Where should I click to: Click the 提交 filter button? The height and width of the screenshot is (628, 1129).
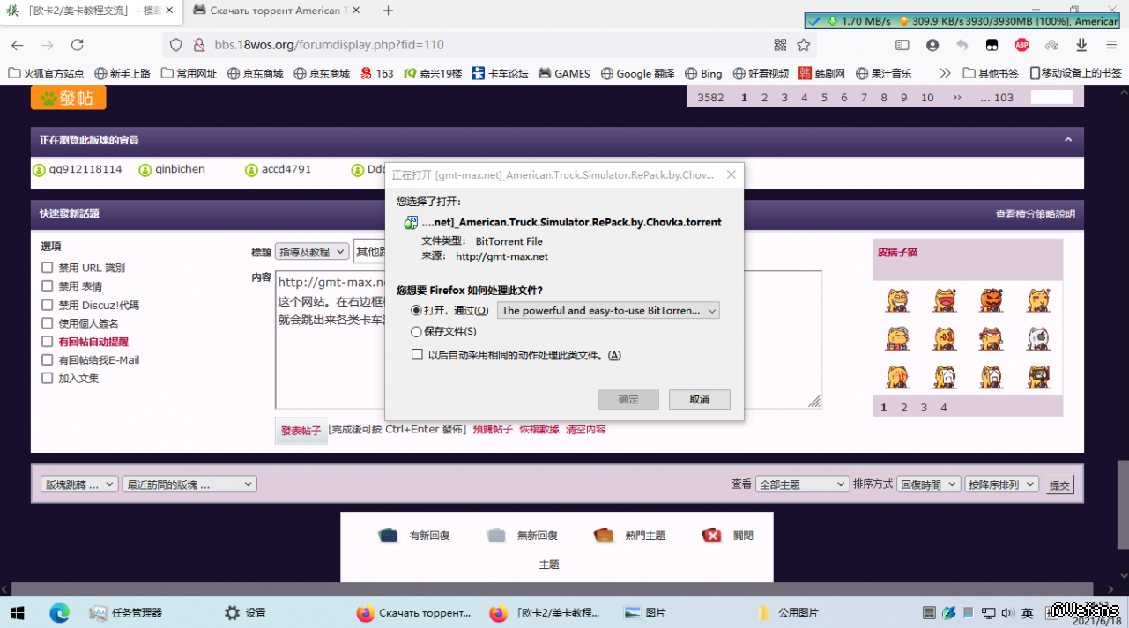[1059, 485]
